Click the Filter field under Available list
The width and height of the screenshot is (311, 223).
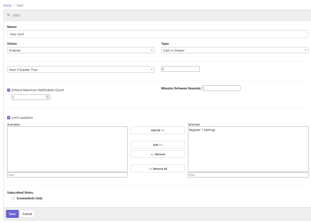click(x=67, y=175)
